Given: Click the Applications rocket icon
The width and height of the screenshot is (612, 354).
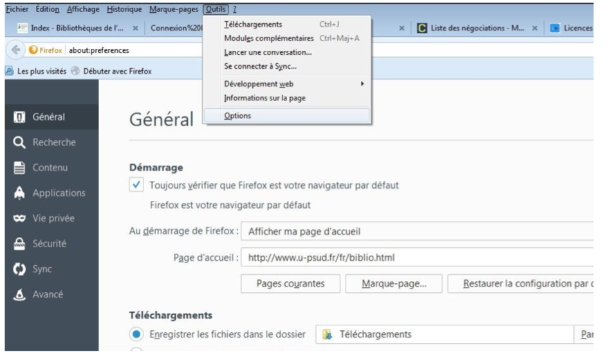Looking at the screenshot, I should pyautogui.click(x=19, y=193).
